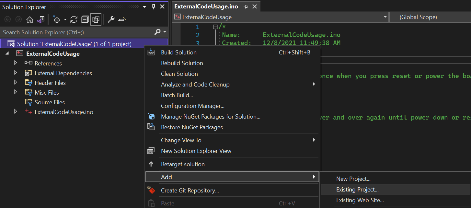471x208 pixels.
Task: Open the Analyze and Code Cleanup submenu
Action: point(195,84)
